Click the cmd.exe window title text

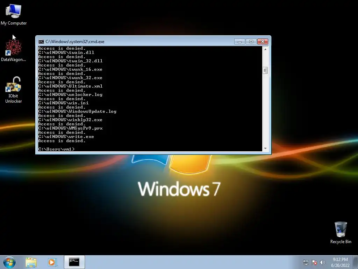tap(75, 42)
